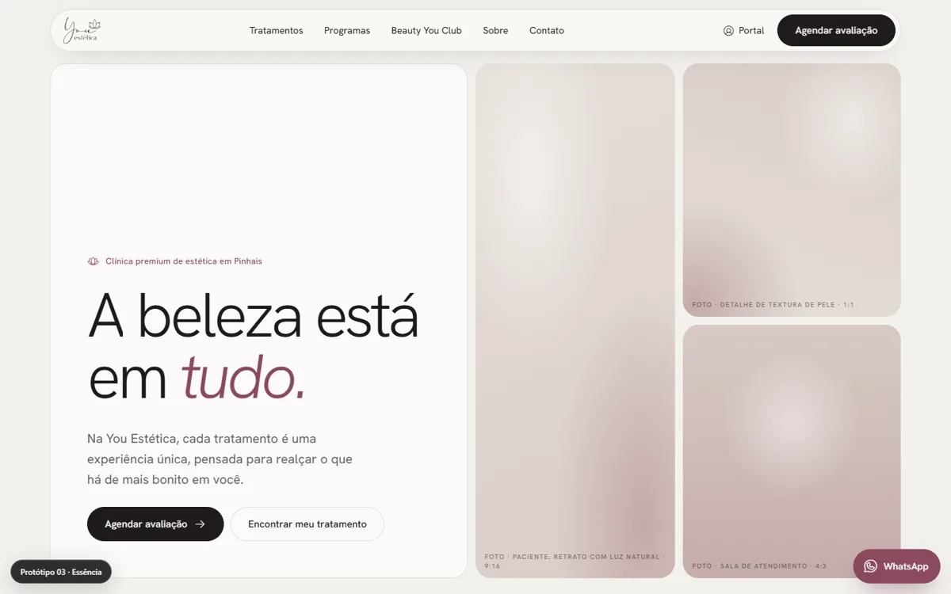Open the Contato navigation link
This screenshot has width=951, height=594.
547,31
